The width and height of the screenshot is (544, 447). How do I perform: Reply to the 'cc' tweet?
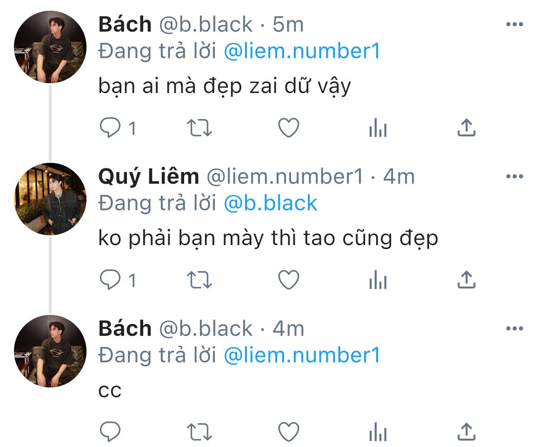[110, 432]
